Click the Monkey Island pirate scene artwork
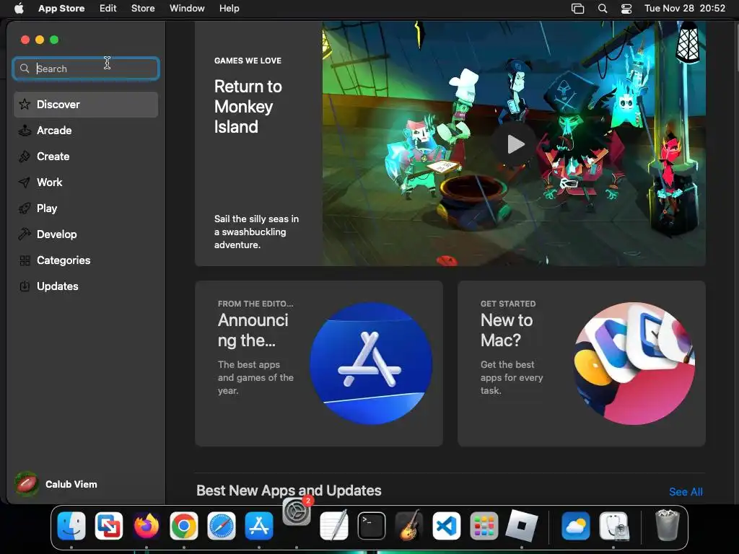This screenshot has height=554, width=739. [514, 144]
